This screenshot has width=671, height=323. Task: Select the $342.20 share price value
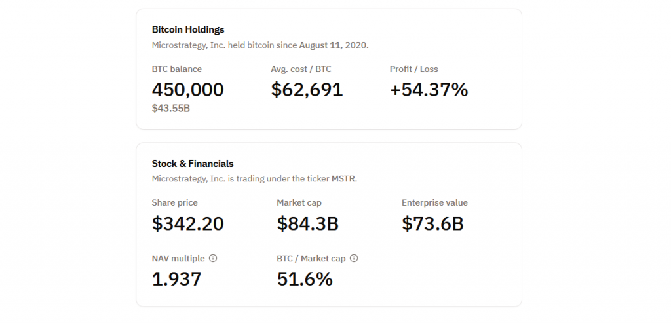click(x=187, y=224)
